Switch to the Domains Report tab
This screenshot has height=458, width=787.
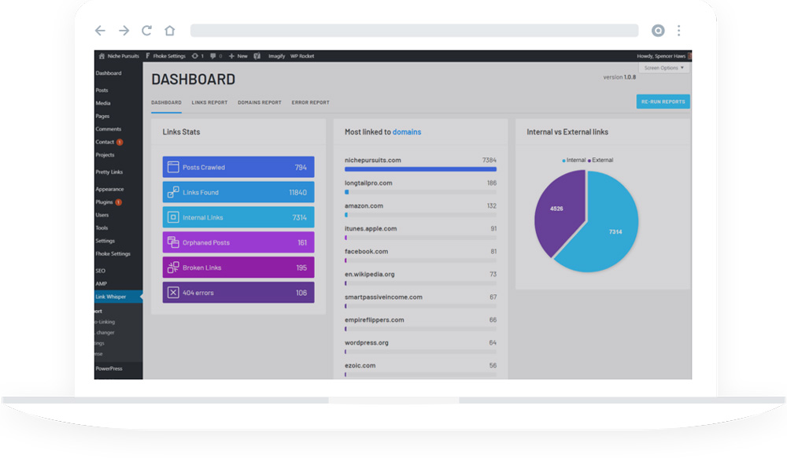[259, 102]
